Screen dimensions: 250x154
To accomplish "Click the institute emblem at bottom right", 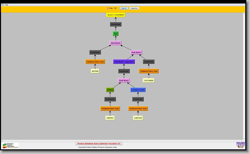I will (240, 145).
